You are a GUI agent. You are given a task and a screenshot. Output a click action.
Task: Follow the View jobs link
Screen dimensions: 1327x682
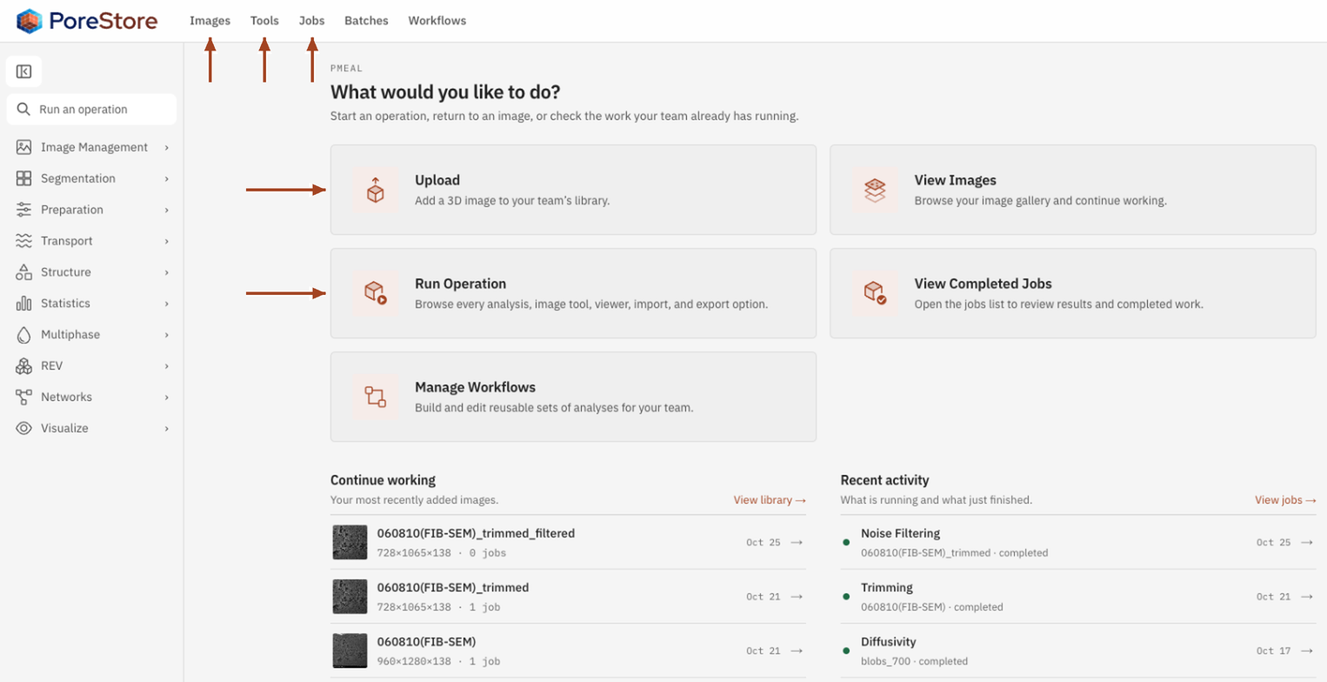(1284, 500)
